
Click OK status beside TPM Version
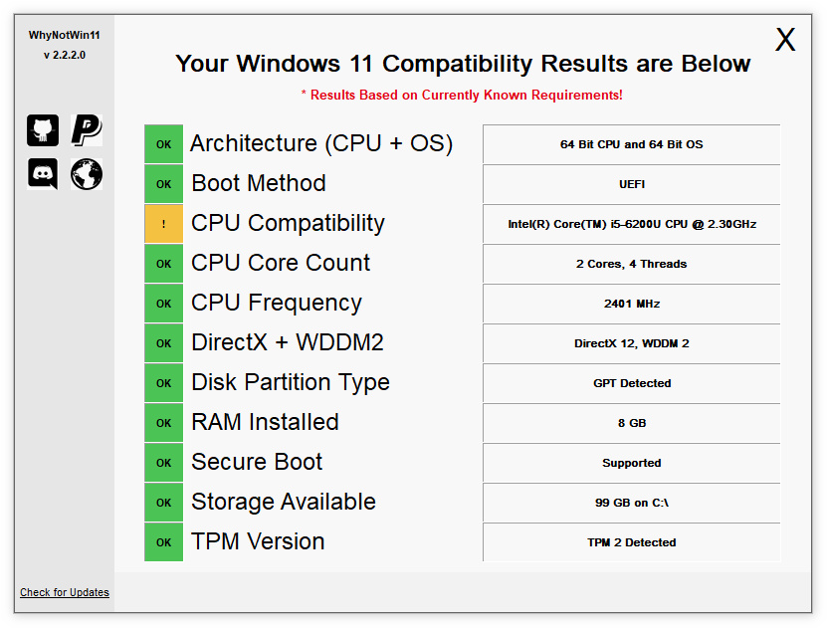point(163,542)
